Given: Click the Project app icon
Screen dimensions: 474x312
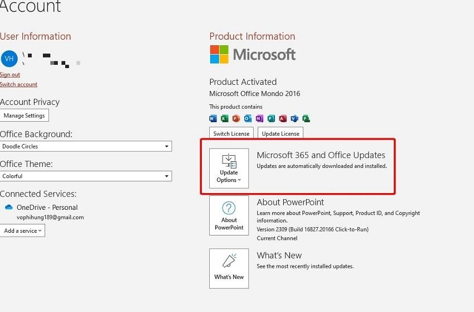Looking at the screenshot, I should point(306,118).
